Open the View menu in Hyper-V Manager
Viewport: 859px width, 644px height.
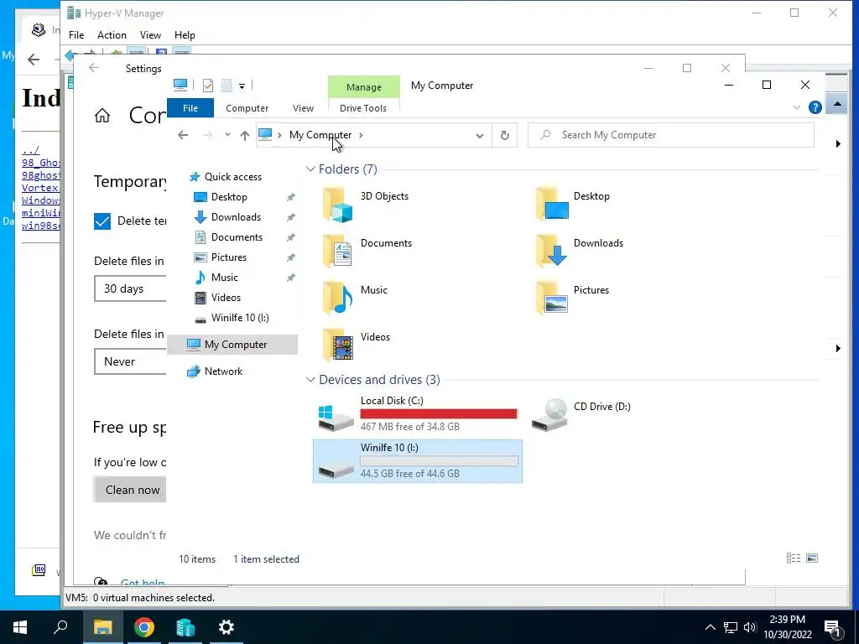[150, 35]
